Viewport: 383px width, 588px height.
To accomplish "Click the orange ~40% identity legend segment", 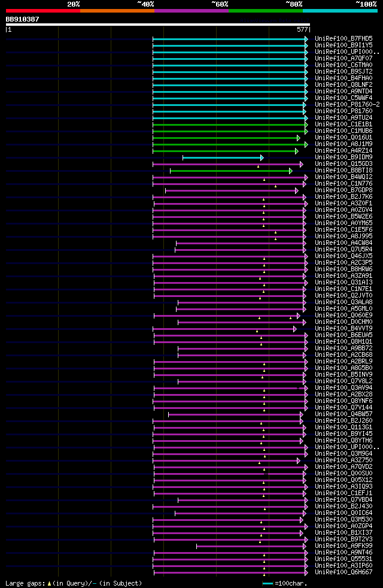I will tap(117, 11).
